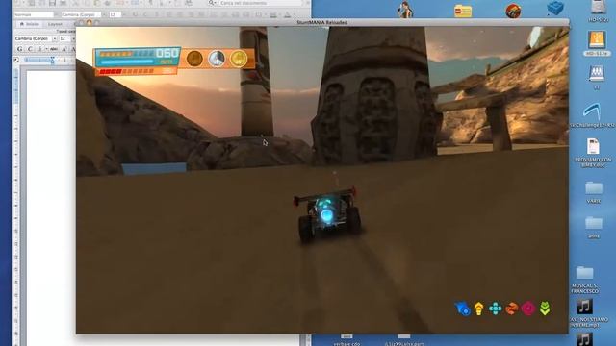616x346 pixels.
Task: Click the tab selector left of ruler
Action: [16, 60]
